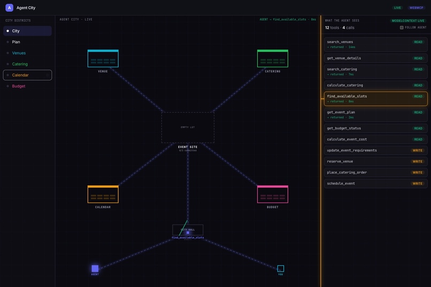
Task: Click the LIVE status badge
Action: (397, 7)
